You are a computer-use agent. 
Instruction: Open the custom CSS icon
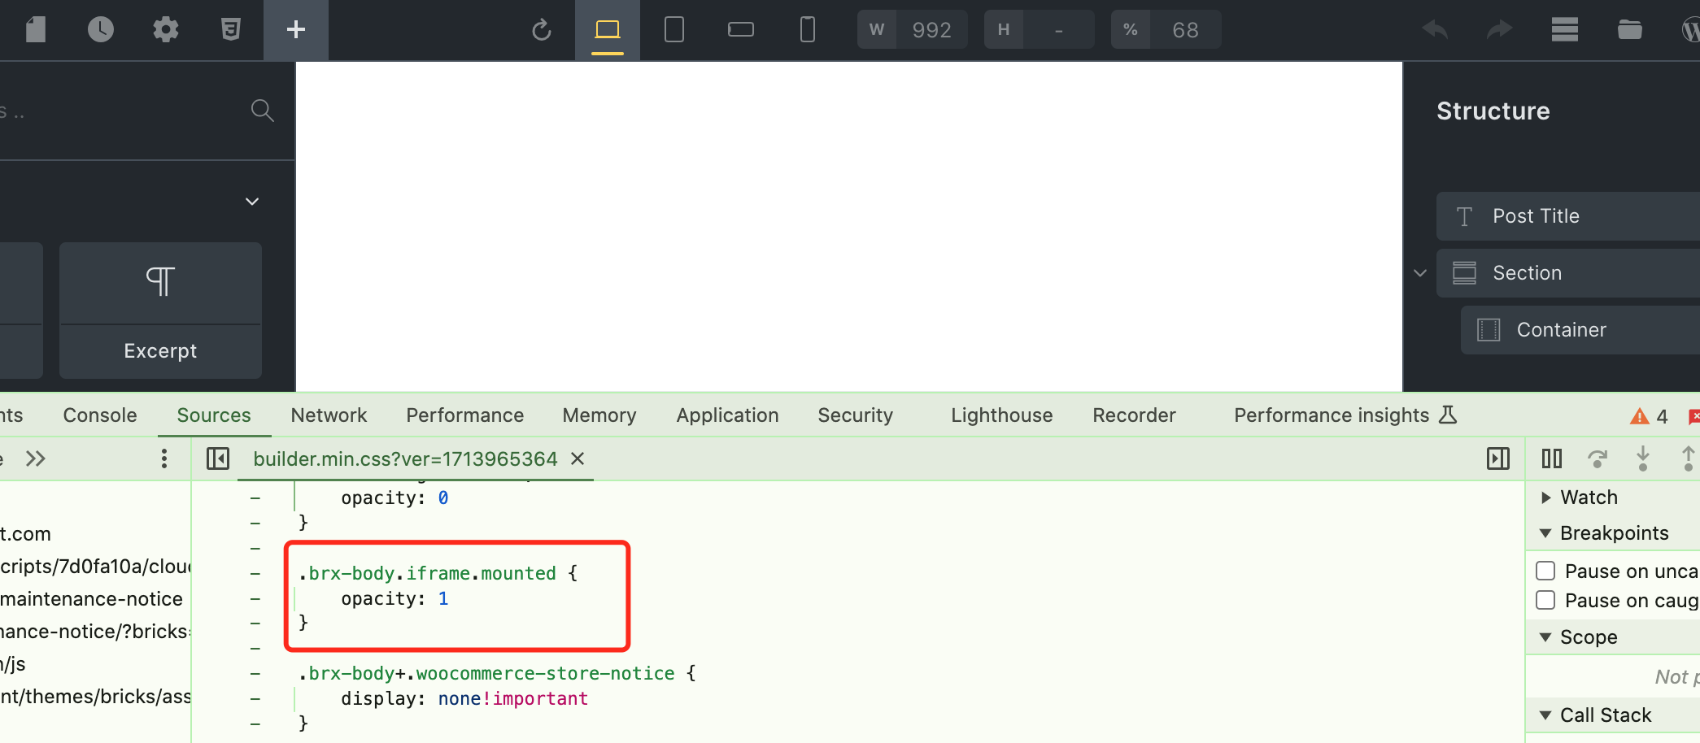coord(231,30)
